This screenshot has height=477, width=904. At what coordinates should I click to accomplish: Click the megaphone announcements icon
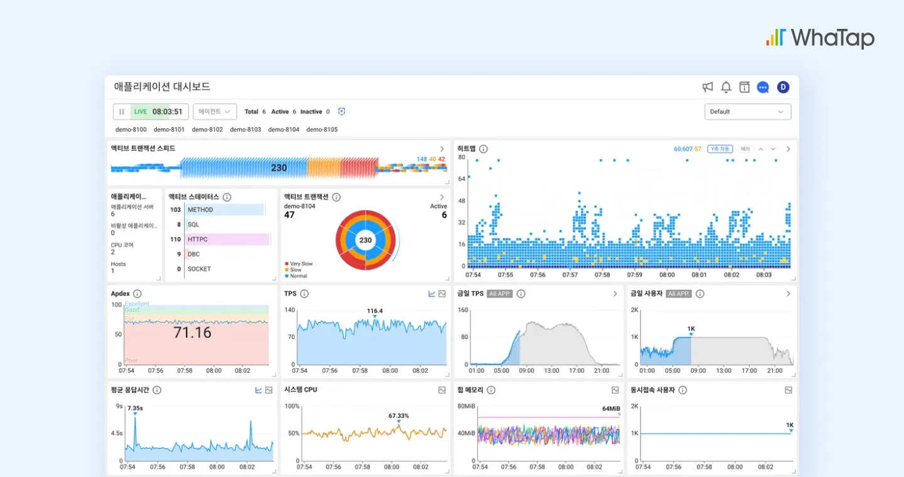(708, 87)
